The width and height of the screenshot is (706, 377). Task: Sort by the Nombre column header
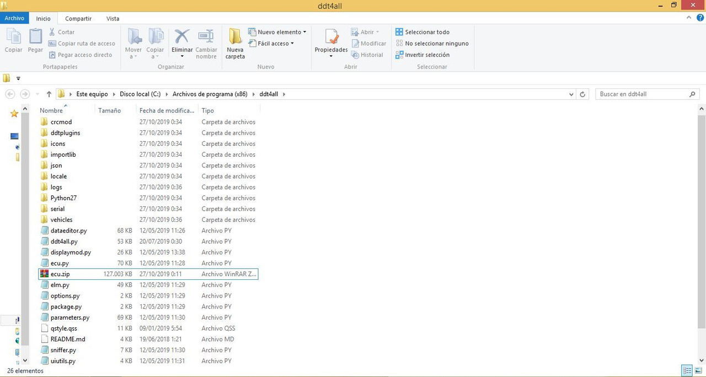pyautogui.click(x=51, y=110)
